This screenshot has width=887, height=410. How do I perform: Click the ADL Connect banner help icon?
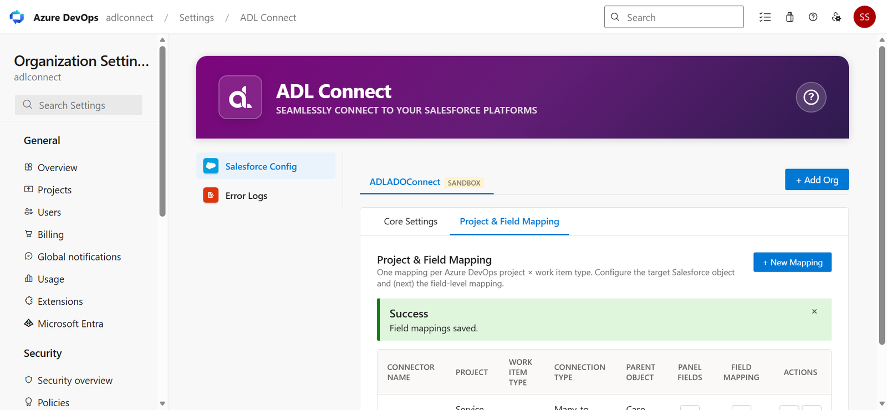811,97
